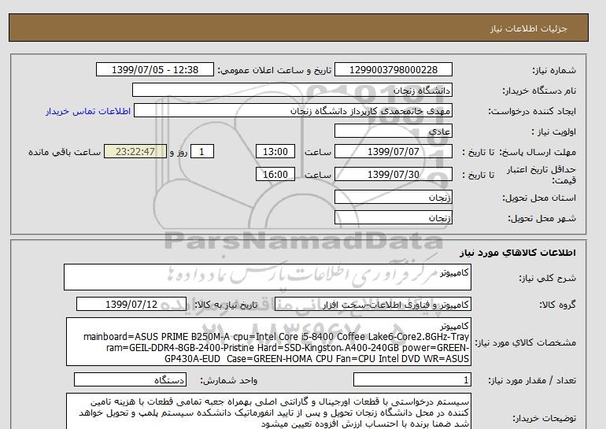
Task: Click the تاریخ نیاز به کالا field 1399/07/12
Action: (x=131, y=304)
